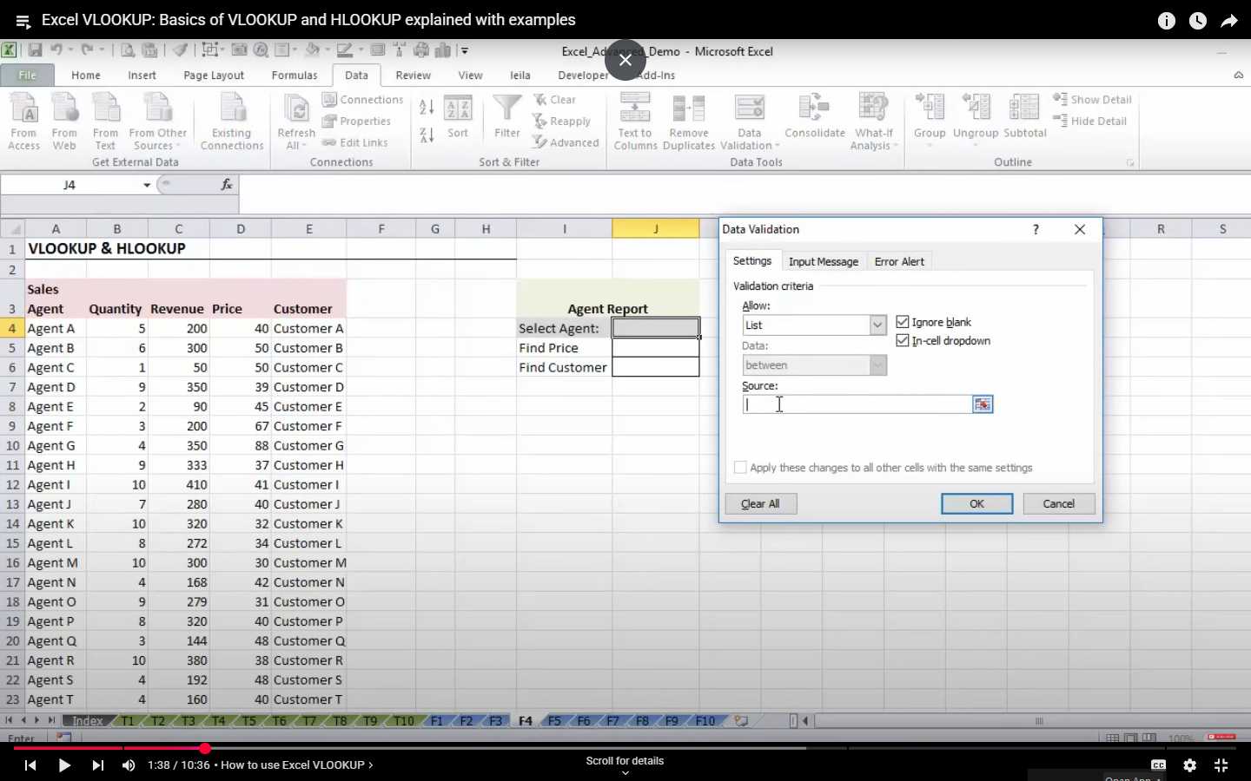This screenshot has width=1251, height=781.
Task: Click the Consolidate icon
Action: coord(815,115)
